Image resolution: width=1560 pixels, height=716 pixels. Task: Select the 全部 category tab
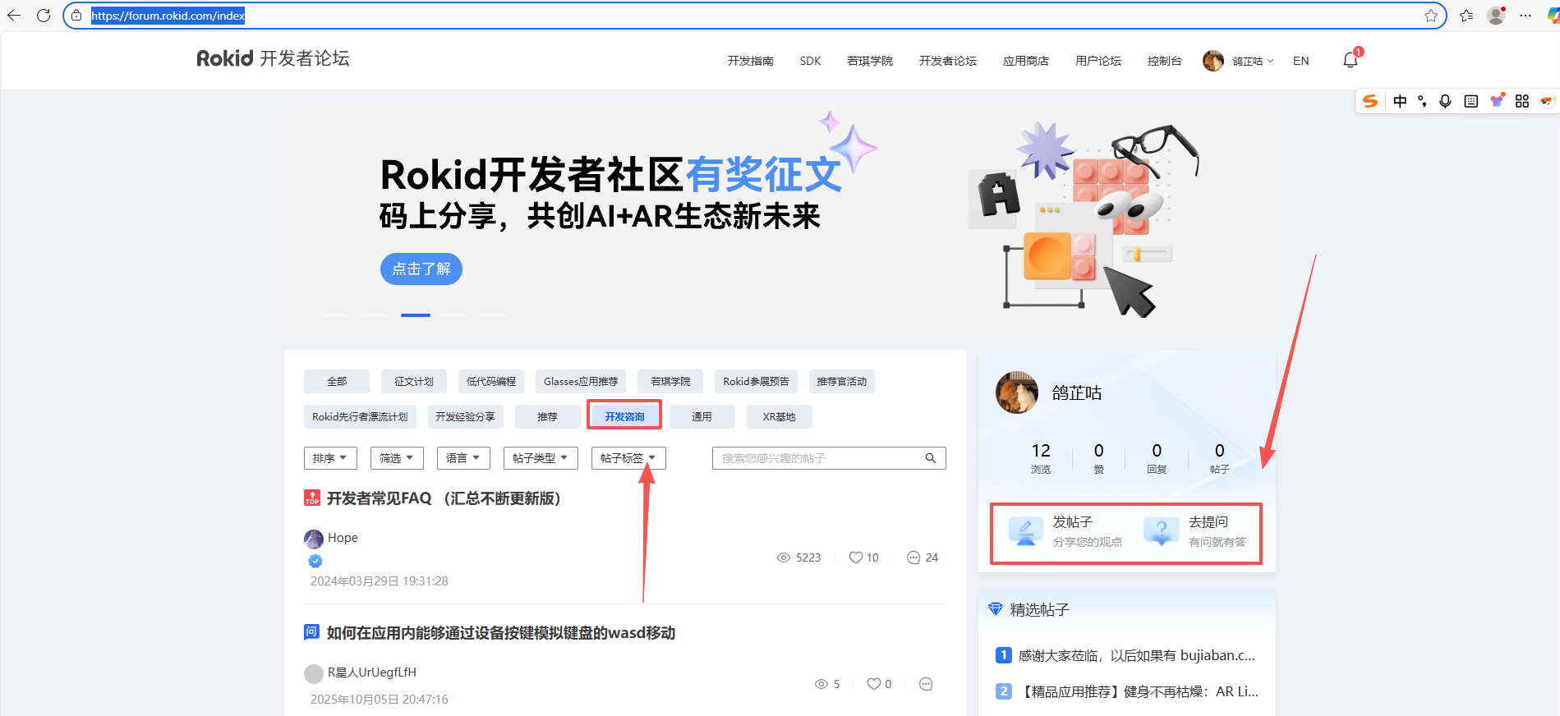tap(337, 382)
